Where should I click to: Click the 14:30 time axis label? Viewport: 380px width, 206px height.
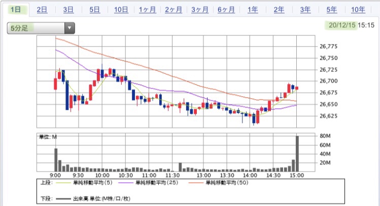(273, 176)
